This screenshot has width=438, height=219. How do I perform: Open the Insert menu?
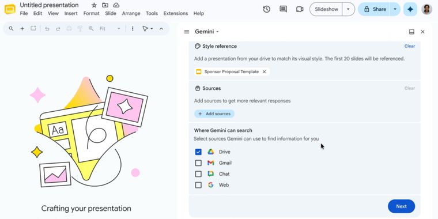71,13
